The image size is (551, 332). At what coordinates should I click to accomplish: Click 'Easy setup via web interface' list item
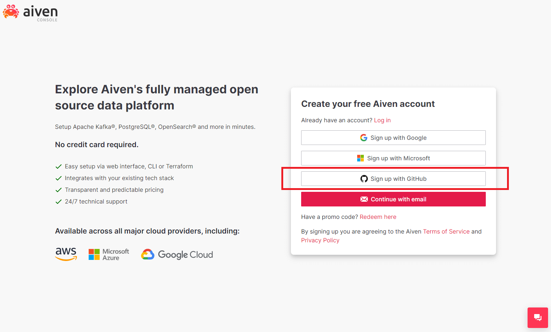click(x=124, y=166)
